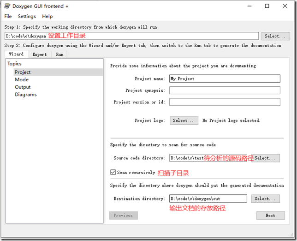Maximize the Doxygen window
This screenshot has height=241, width=297.
(267, 6)
